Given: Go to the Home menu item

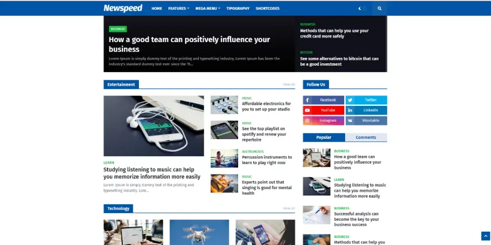Looking at the screenshot, I should 157,8.
